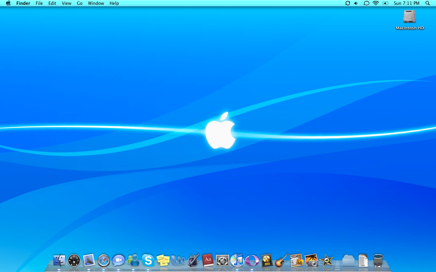Viewport: 436px width, 272px height.
Task: Open Skype from the Dock
Action: click(148, 260)
